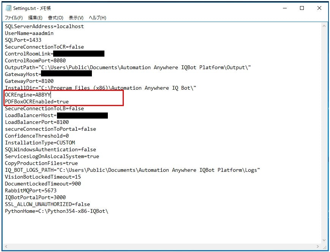This screenshot has height=252, width=330.
Task: Click the SSL_ALLOW_UNAUTHORIZED=false line
Action: click(47, 204)
